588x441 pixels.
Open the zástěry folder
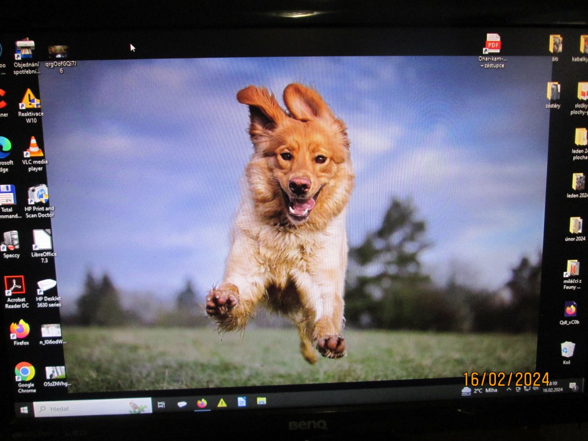coord(553,92)
